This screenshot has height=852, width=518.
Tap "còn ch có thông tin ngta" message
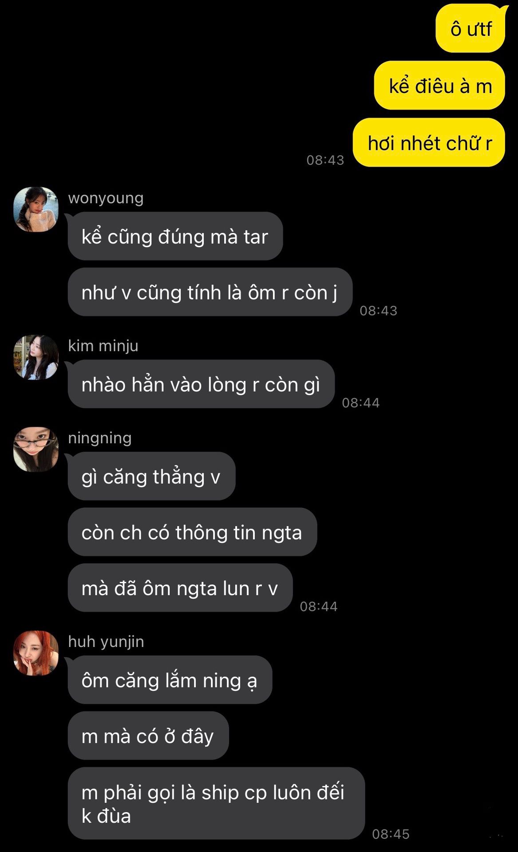[x=192, y=532]
